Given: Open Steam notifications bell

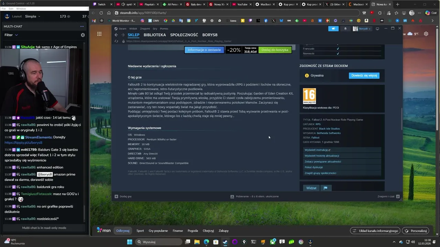Looking at the screenshot, I should 345,29.
